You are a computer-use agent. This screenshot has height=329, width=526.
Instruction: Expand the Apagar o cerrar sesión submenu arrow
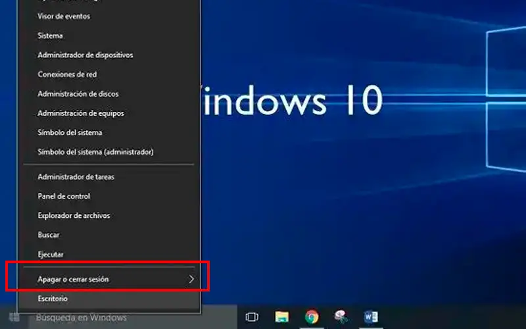click(191, 279)
